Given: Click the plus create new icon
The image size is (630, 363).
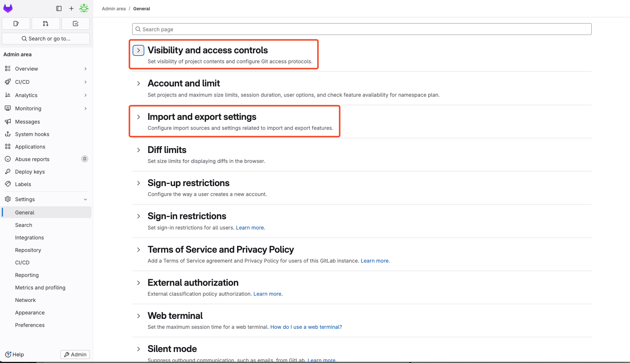Looking at the screenshot, I should 71,8.
